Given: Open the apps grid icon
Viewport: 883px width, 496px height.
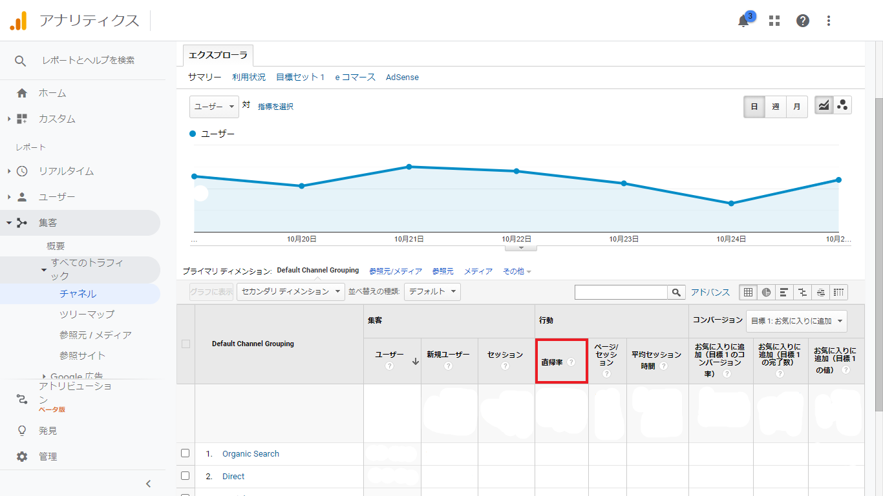Looking at the screenshot, I should coord(774,21).
